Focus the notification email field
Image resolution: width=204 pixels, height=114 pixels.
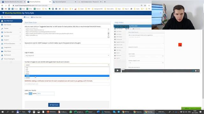point(67,84)
